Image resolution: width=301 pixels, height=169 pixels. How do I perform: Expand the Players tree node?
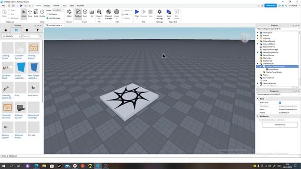click(258, 36)
